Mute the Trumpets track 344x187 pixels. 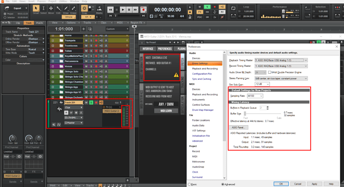86,40
